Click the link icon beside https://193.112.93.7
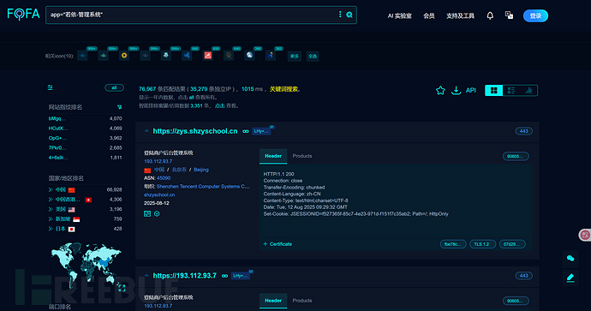Image resolution: width=591 pixels, height=311 pixels. point(224,276)
